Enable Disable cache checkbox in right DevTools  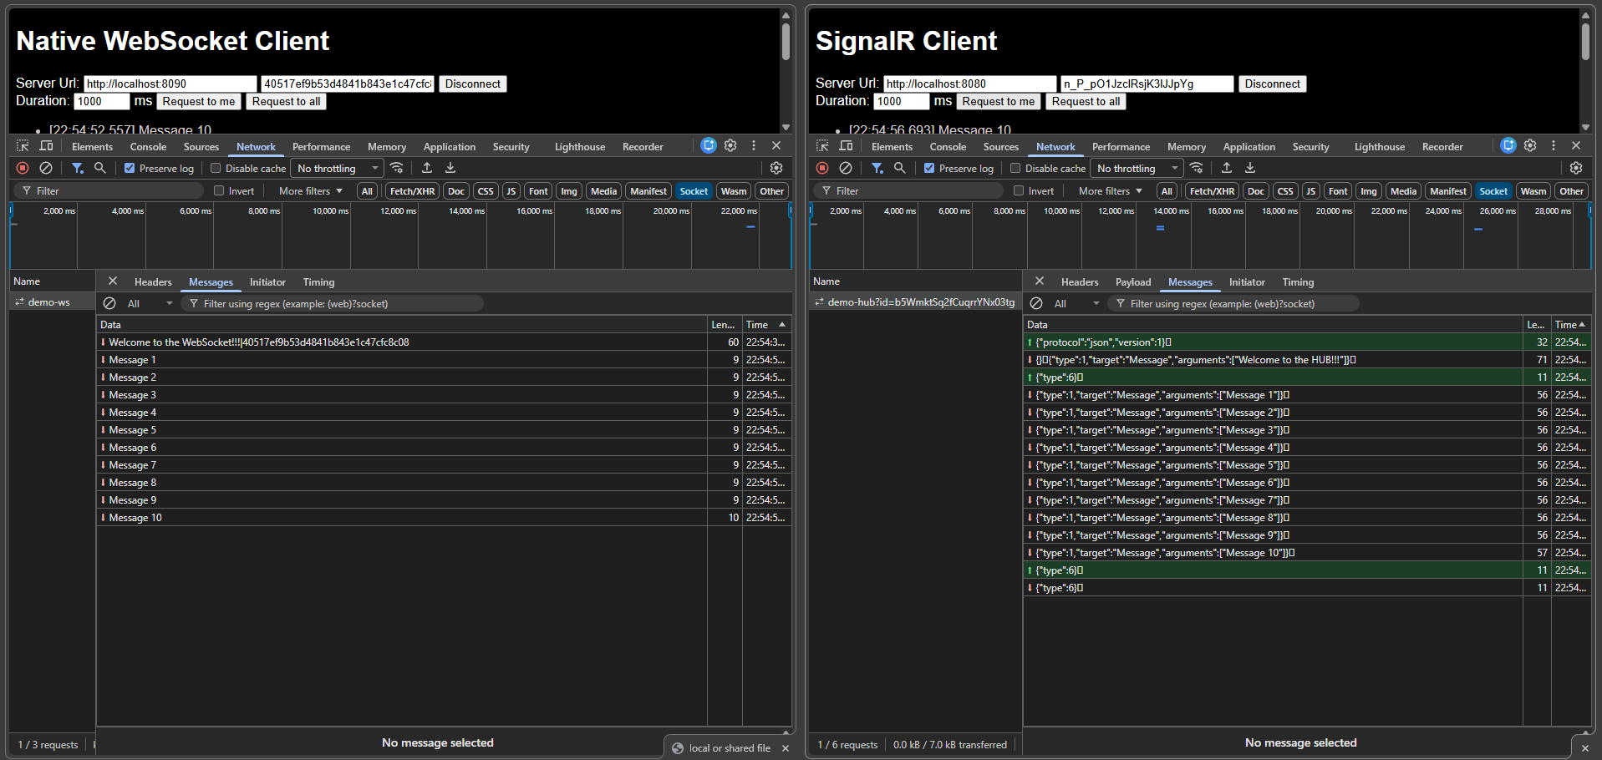coord(1015,168)
